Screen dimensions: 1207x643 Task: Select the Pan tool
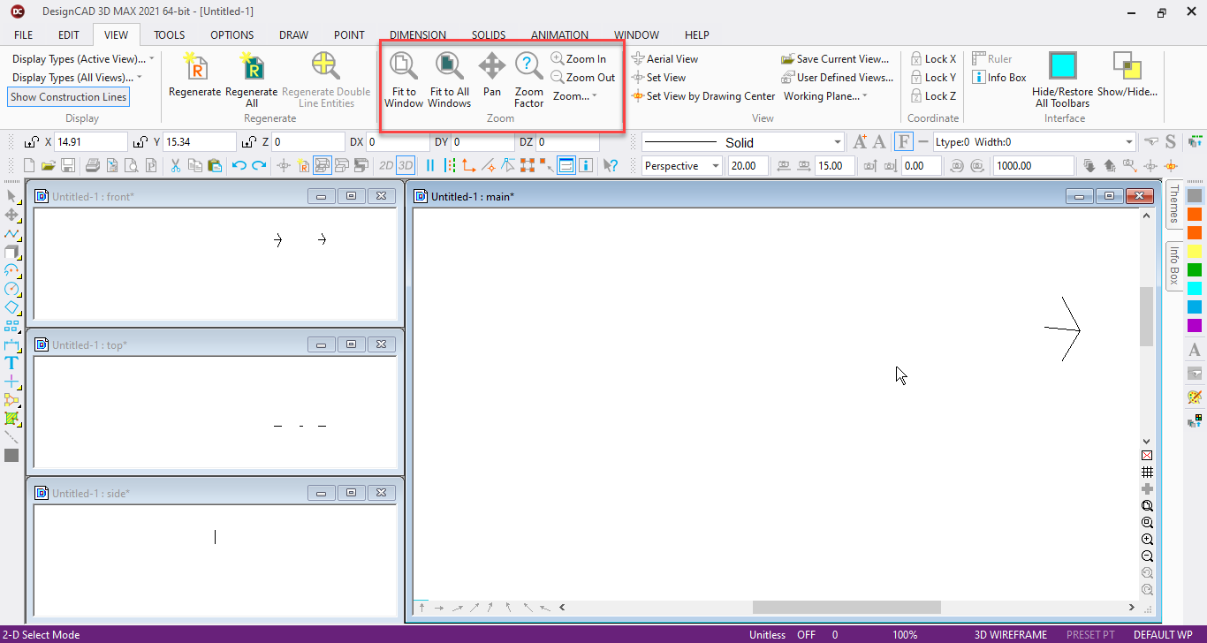click(492, 66)
